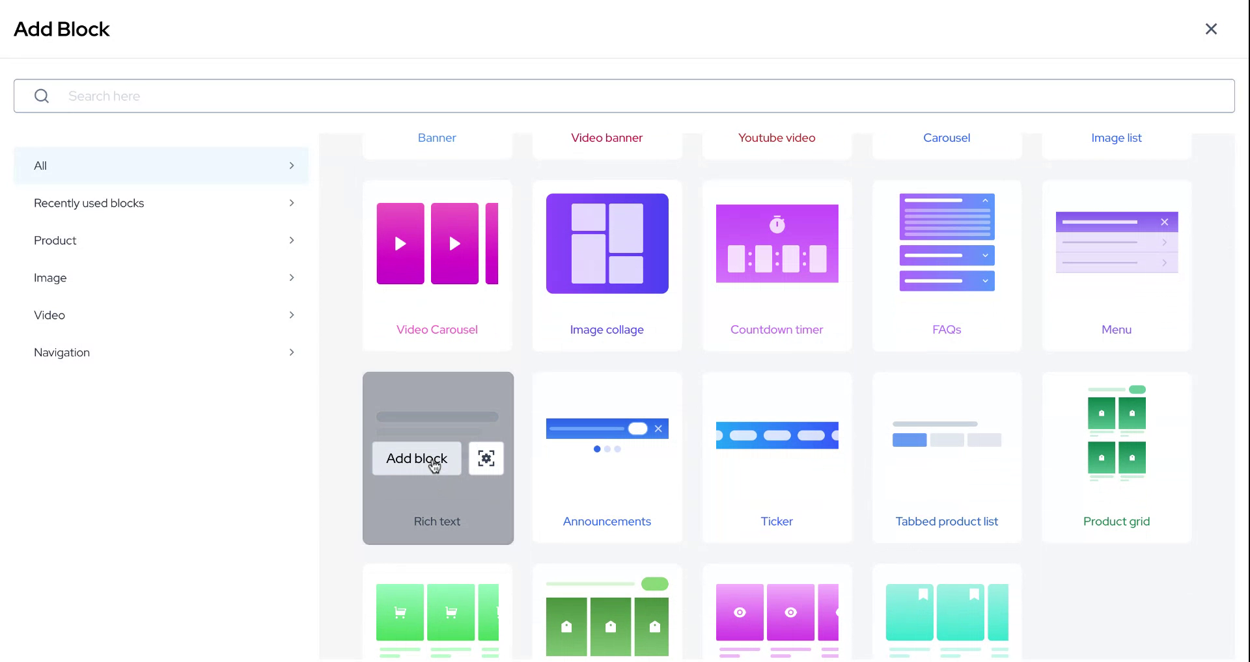The width and height of the screenshot is (1250, 662).
Task: Click the Video banner block label
Action: point(607,138)
